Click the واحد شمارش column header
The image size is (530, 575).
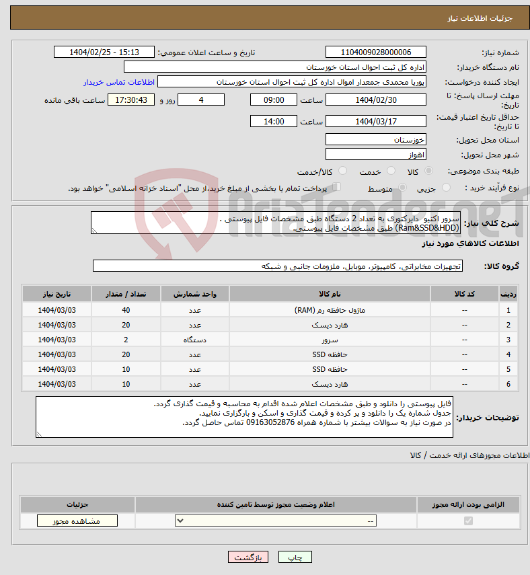pyautogui.click(x=195, y=294)
